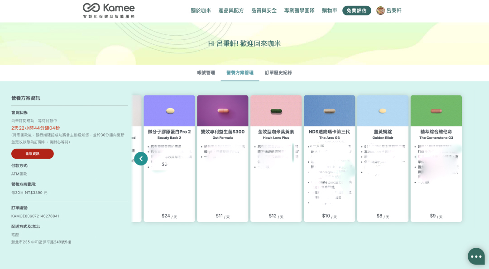Click product title 薑黃蜆錠

[383, 132]
